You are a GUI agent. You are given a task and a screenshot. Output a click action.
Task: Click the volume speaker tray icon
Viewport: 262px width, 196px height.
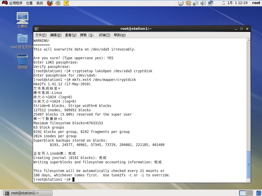[203, 3]
